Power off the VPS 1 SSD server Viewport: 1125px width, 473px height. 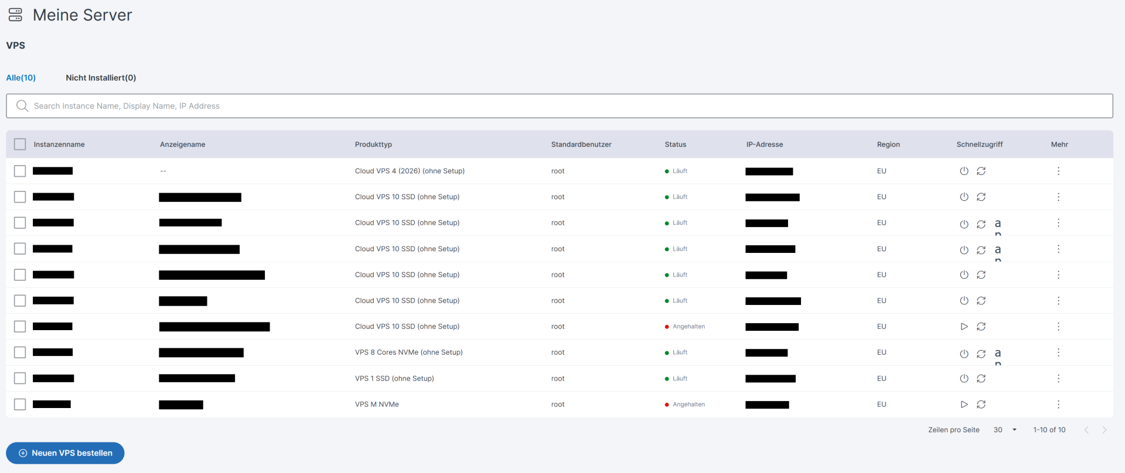[x=964, y=379]
